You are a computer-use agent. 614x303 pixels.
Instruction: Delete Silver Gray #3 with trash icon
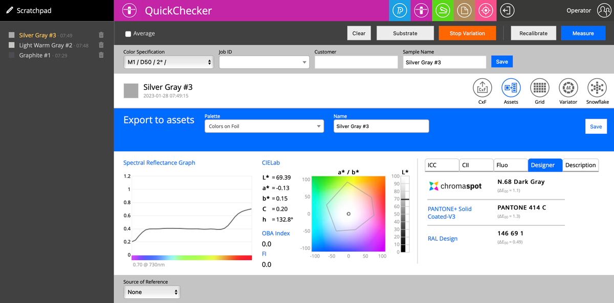pos(101,35)
